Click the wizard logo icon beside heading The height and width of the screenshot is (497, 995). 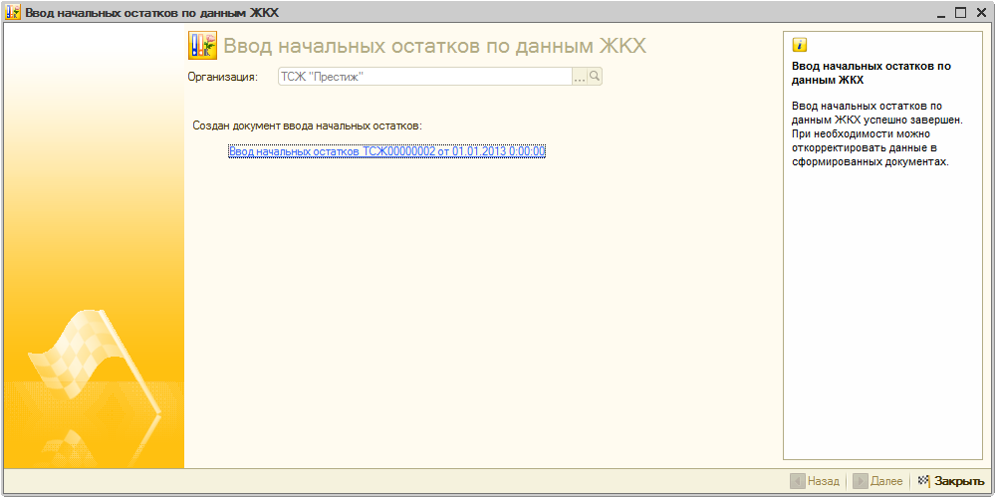click(x=203, y=46)
